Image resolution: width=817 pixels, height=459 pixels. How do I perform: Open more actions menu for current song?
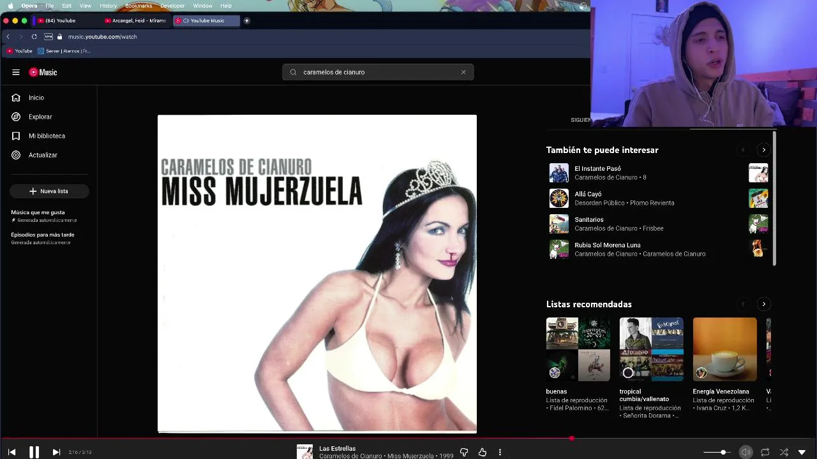click(x=500, y=452)
